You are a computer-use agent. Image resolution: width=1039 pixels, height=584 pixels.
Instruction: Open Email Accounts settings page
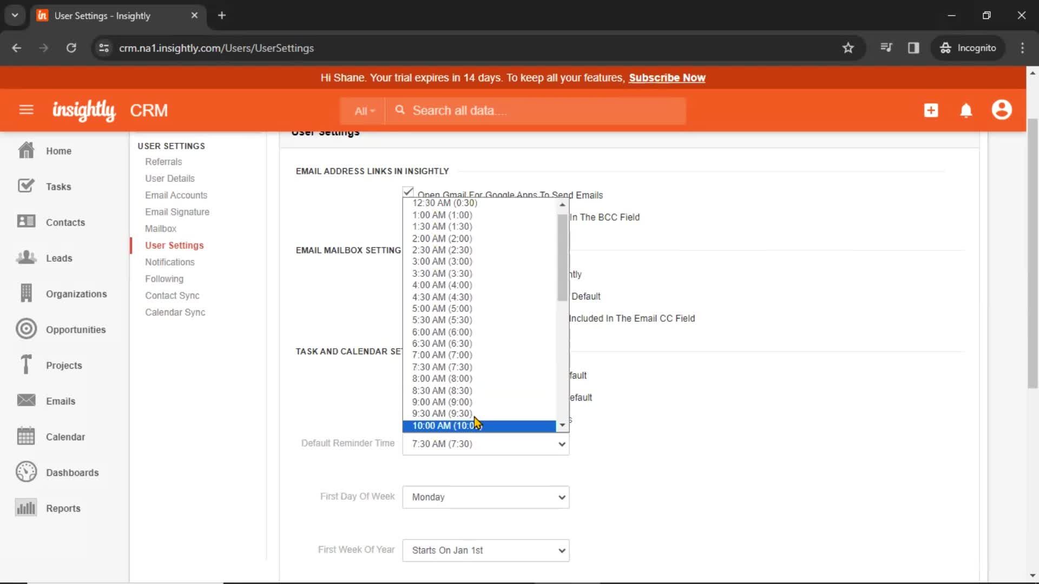176,195
